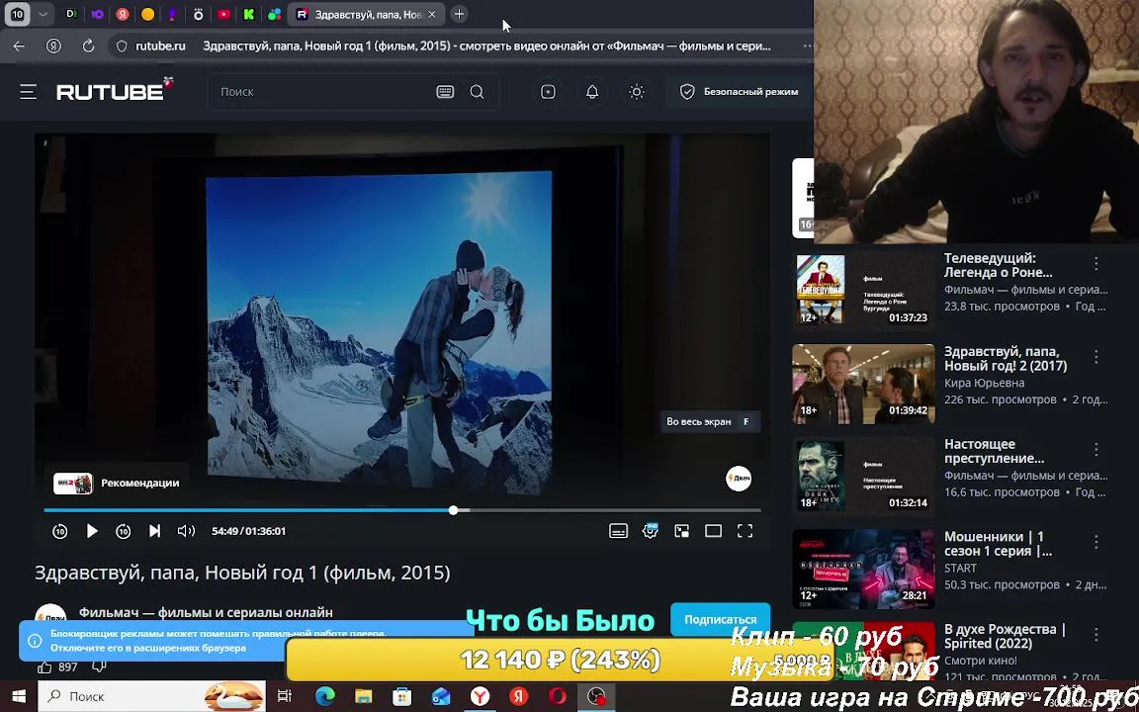1139x712 pixels.
Task: Click Подписаться subscribe button
Action: [721, 620]
